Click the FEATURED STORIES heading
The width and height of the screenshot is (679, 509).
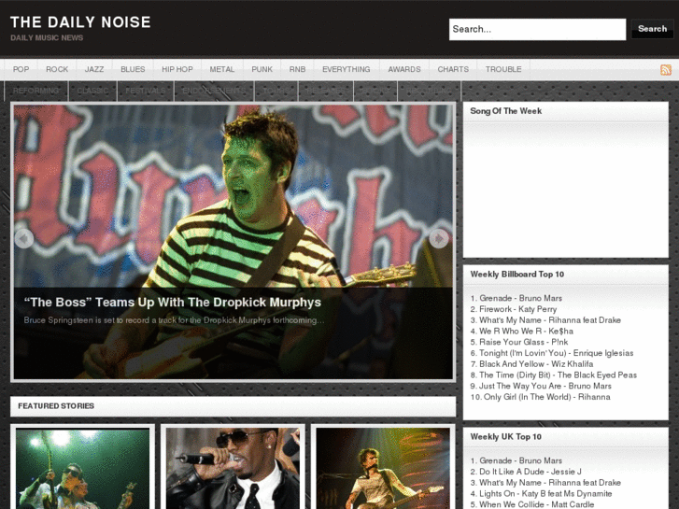56,406
